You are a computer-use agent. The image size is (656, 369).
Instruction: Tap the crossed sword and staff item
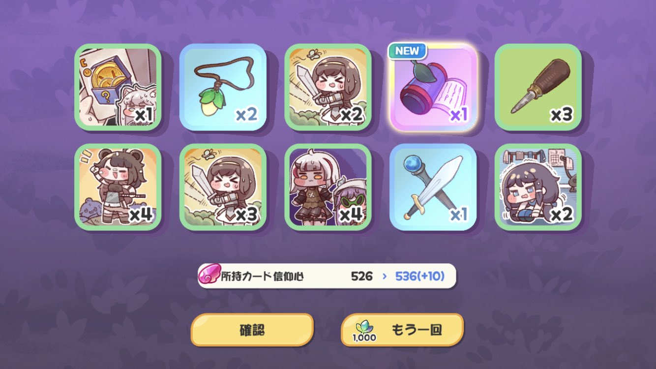433,187
